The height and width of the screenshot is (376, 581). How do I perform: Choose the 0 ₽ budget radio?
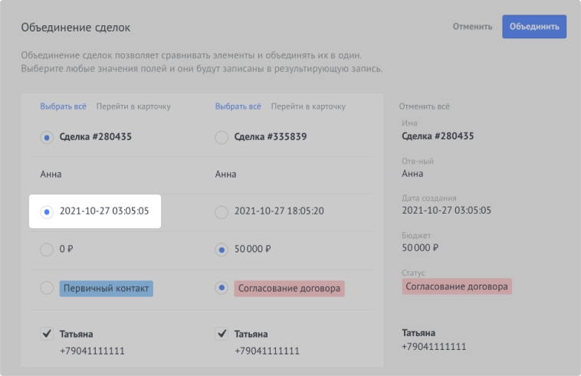[47, 249]
